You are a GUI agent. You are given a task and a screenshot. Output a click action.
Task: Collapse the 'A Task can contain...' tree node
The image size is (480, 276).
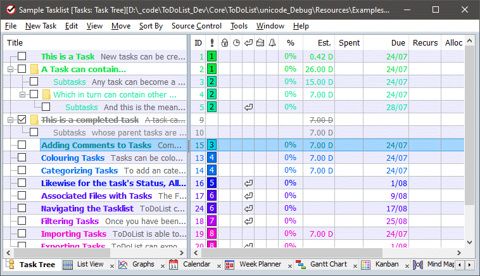(10, 69)
